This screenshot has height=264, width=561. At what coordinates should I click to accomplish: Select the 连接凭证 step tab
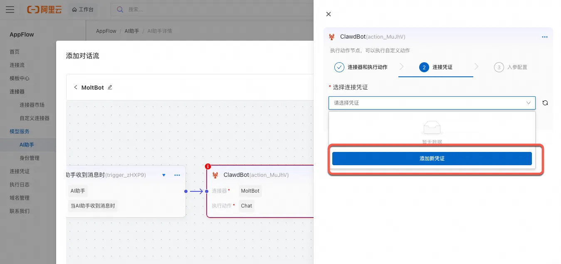pos(436,67)
